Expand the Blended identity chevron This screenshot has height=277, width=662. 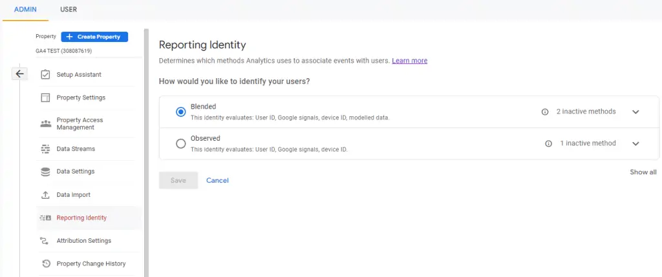[x=636, y=112]
